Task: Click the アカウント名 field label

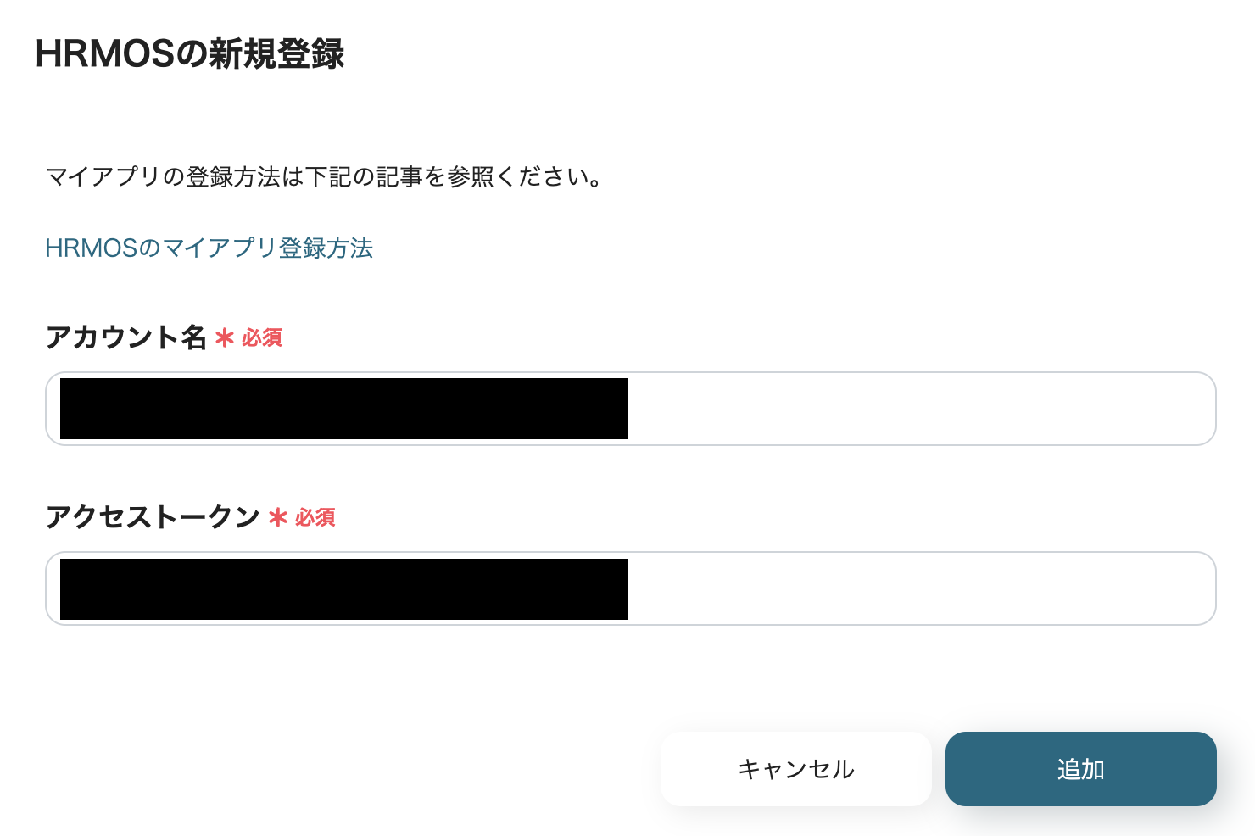Action: point(126,337)
